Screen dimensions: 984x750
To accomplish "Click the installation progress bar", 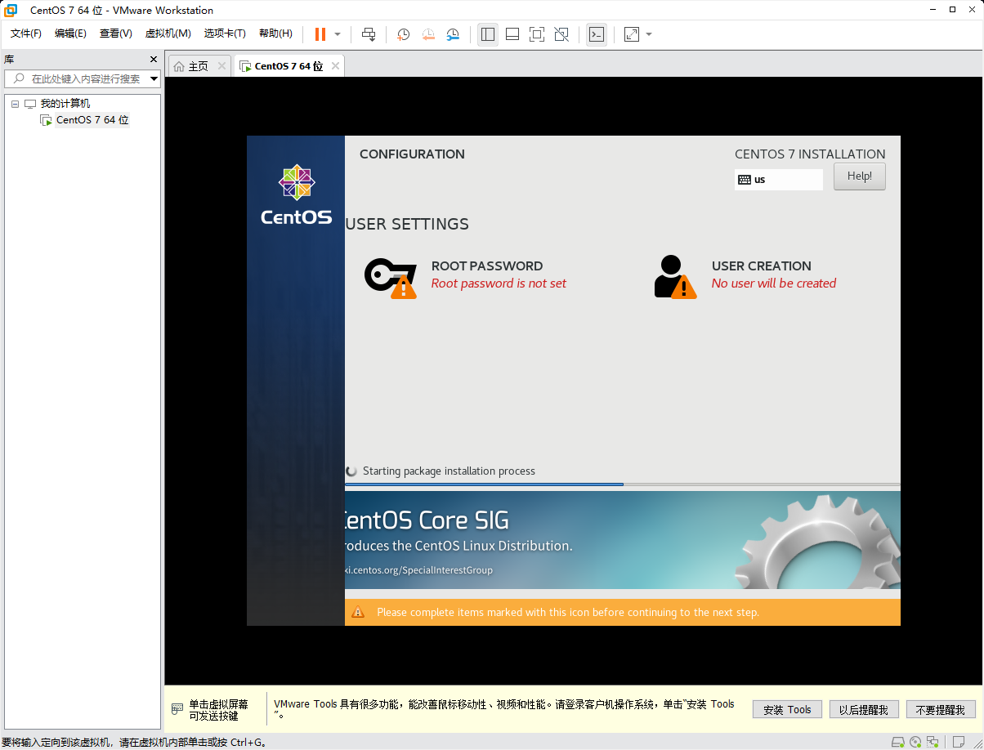I will coord(622,484).
